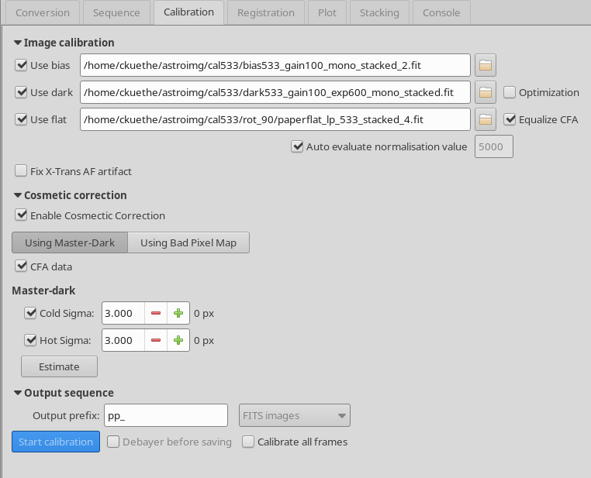Decrease Hot Sigma with minus icon

[156, 340]
